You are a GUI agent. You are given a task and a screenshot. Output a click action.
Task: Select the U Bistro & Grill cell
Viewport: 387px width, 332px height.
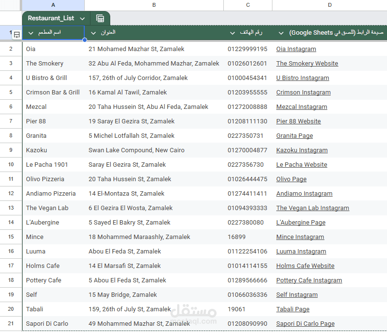(x=53, y=78)
